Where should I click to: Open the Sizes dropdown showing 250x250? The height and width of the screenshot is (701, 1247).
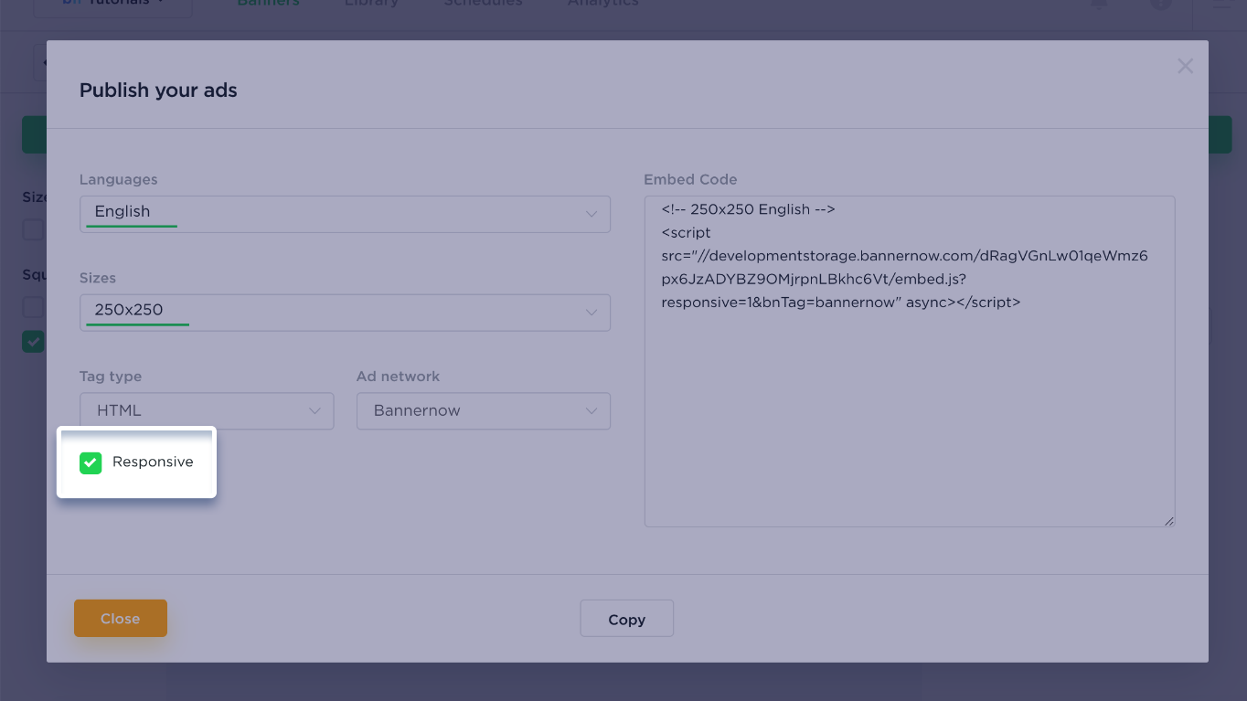coord(345,313)
